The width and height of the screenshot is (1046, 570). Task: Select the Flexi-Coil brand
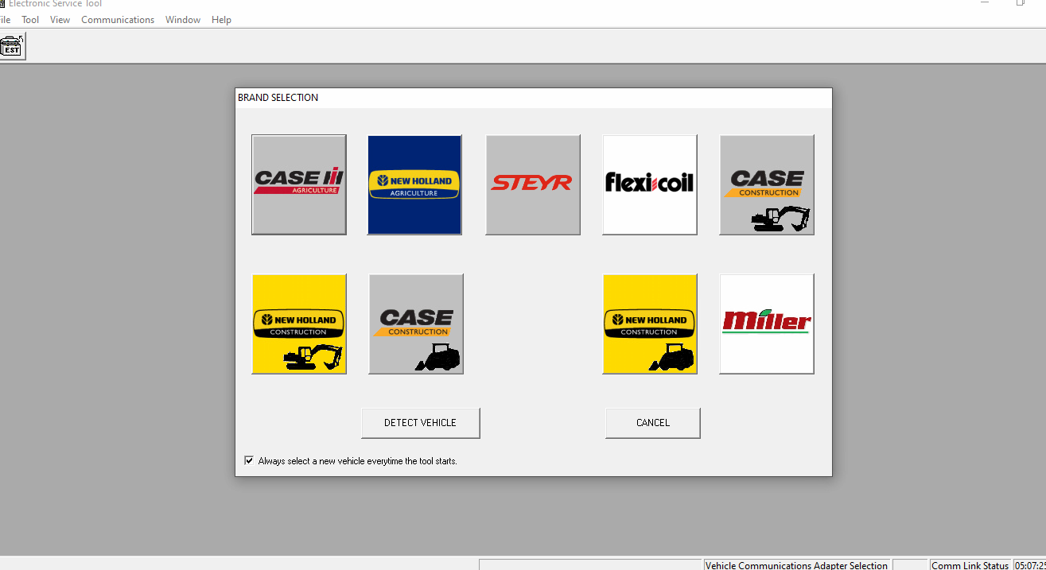pos(649,184)
